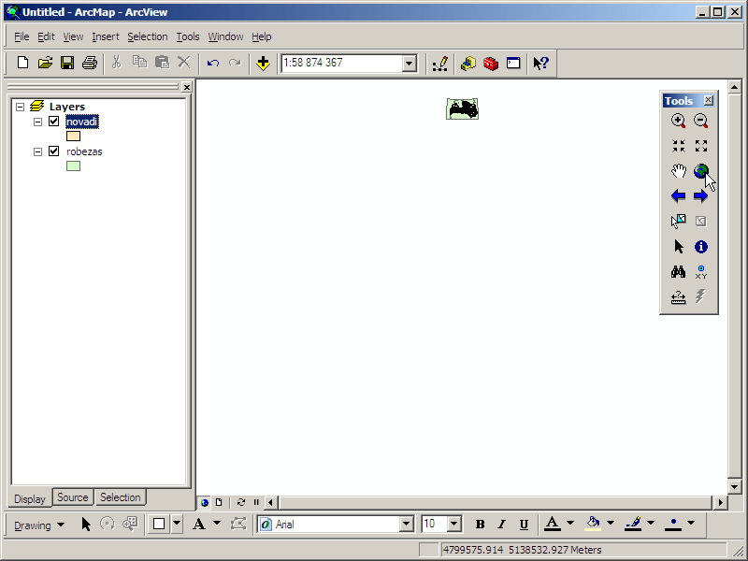Open the Command Line window icon
Viewport: 748px width, 561px height.
click(513, 63)
